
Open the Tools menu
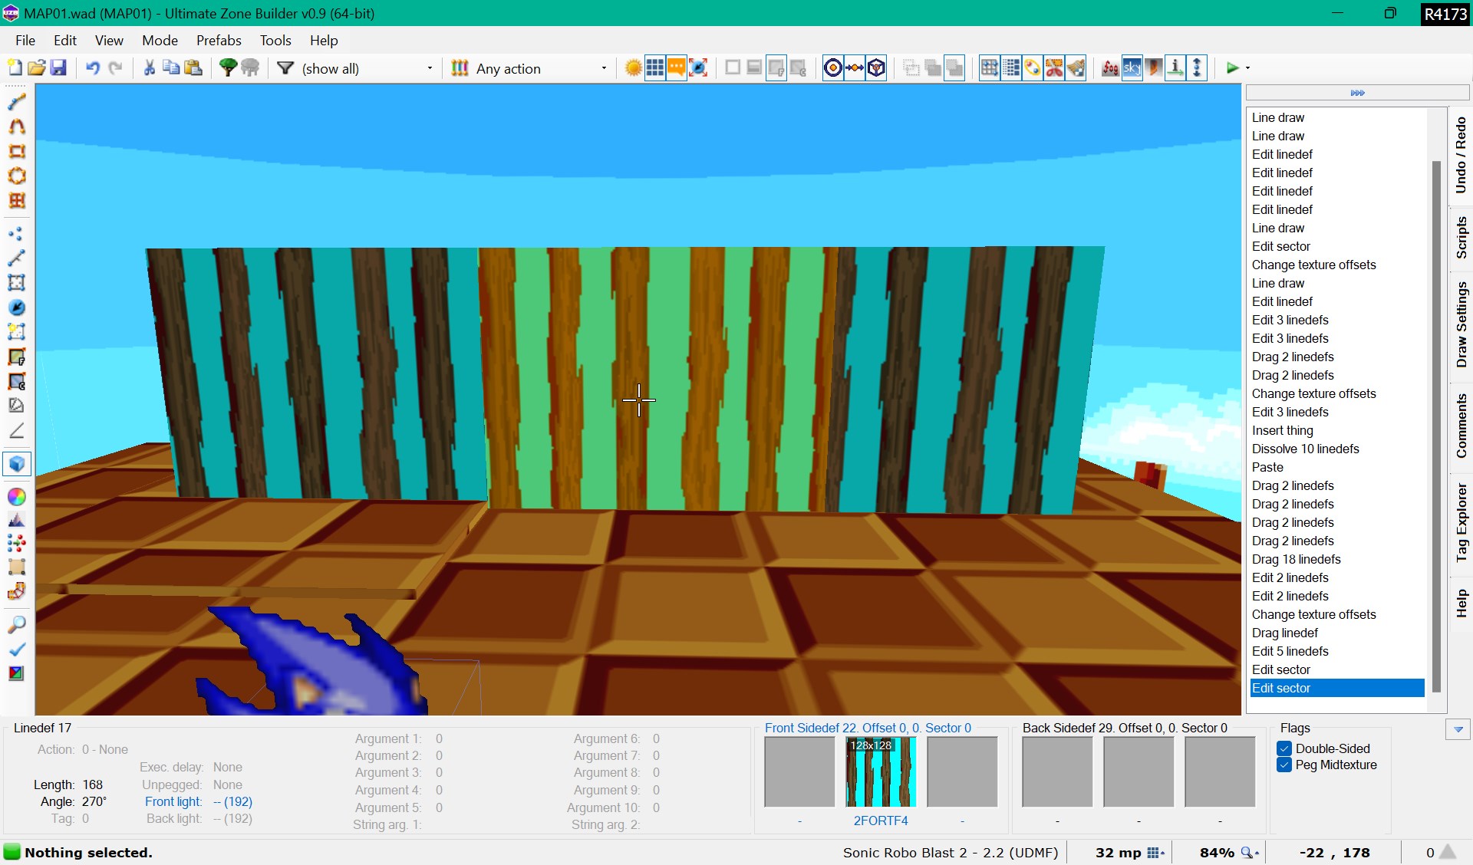click(x=275, y=41)
